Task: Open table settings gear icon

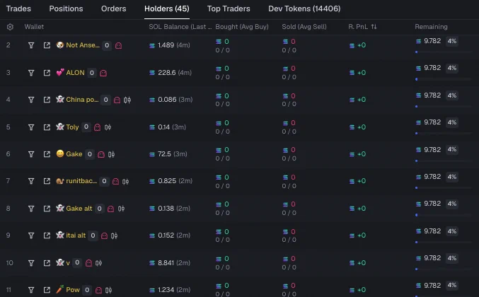Action: 10,27
